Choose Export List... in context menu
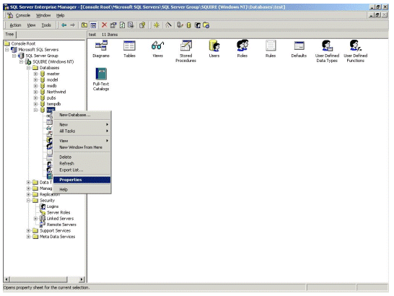The height and width of the screenshot is (296, 394). pyautogui.click(x=82, y=170)
